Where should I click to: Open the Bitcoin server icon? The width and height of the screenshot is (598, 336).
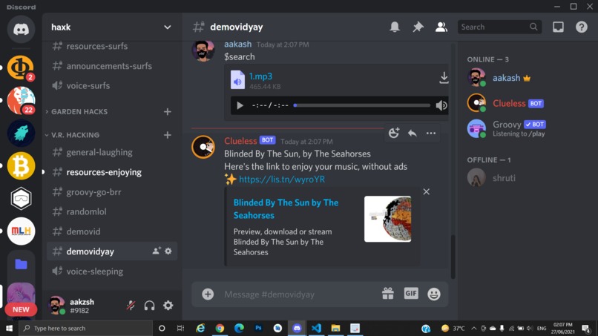(x=21, y=166)
